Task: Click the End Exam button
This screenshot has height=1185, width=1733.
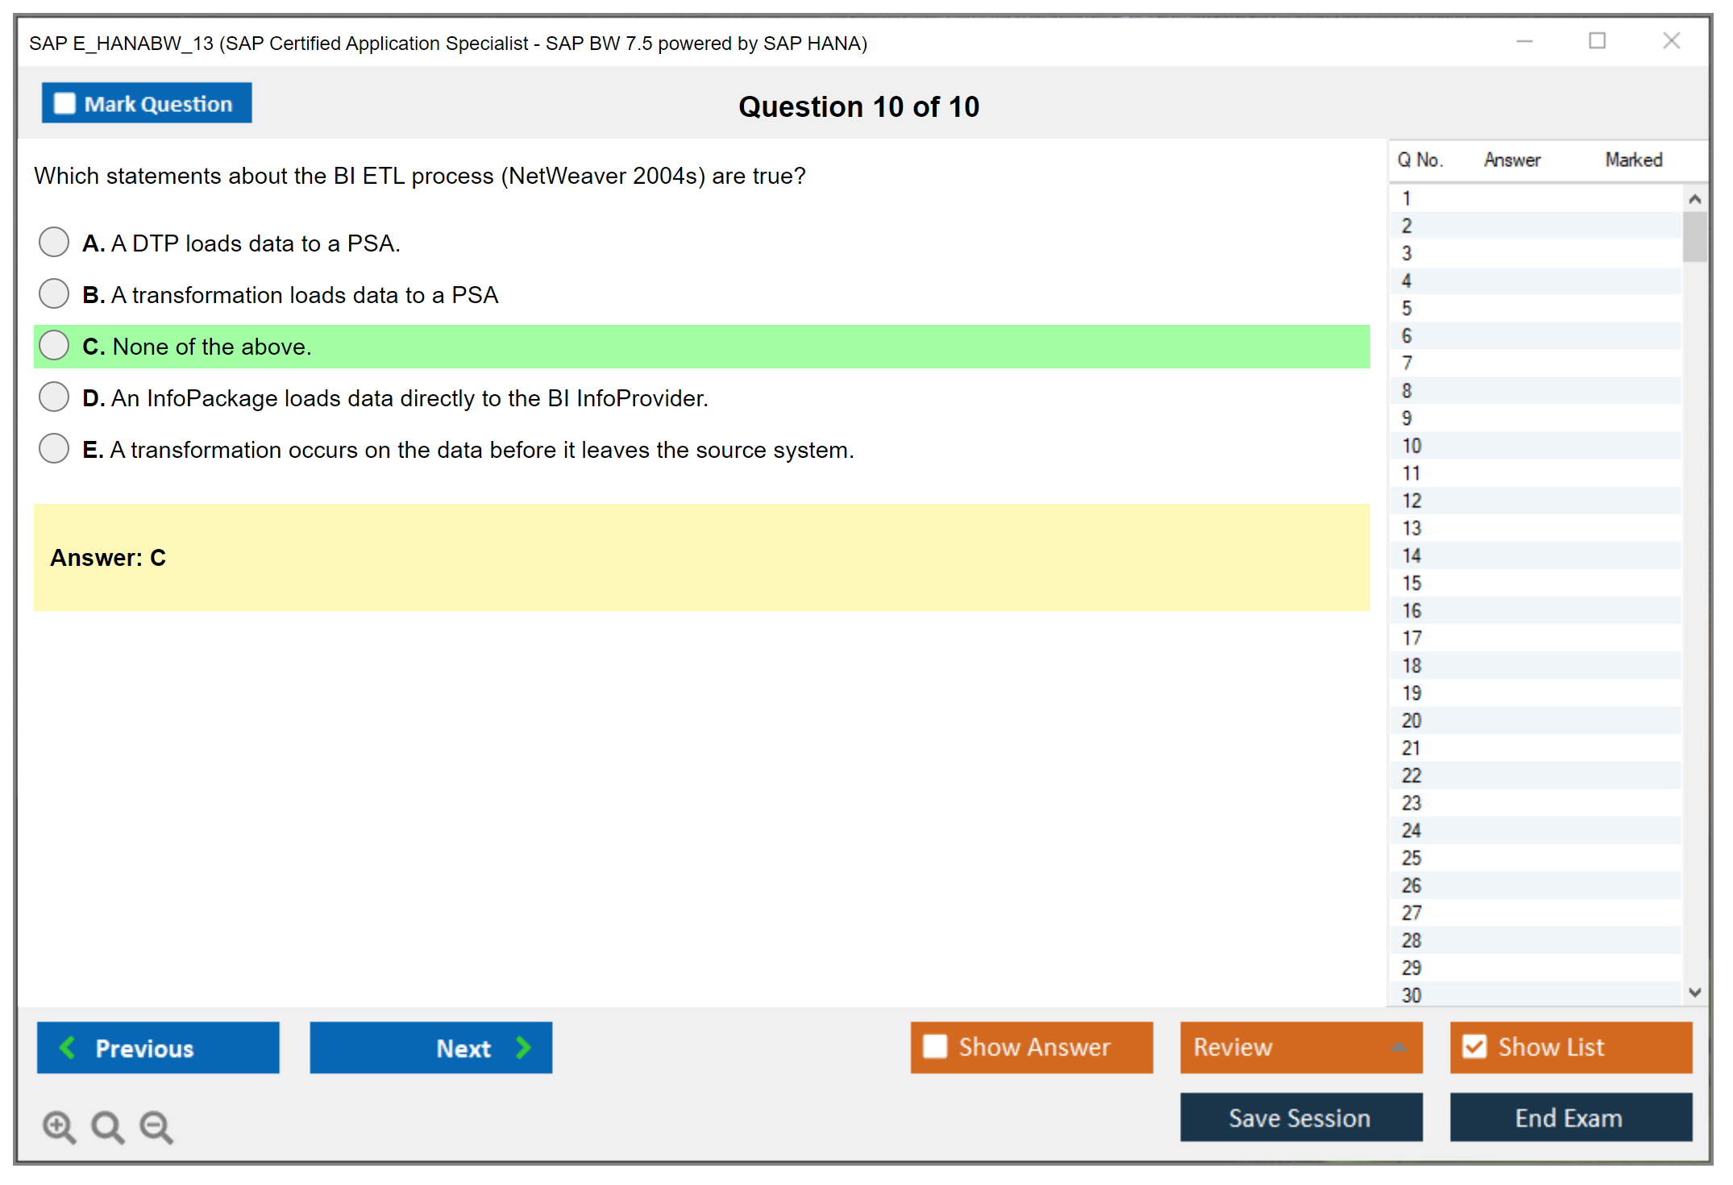Action: [1569, 1117]
